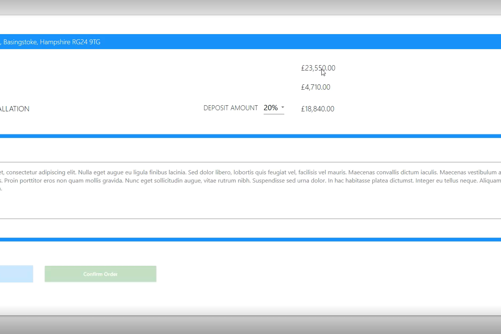Select the £18,840.00 balance value
Viewport: 501px width, 334px height.
[318, 109]
